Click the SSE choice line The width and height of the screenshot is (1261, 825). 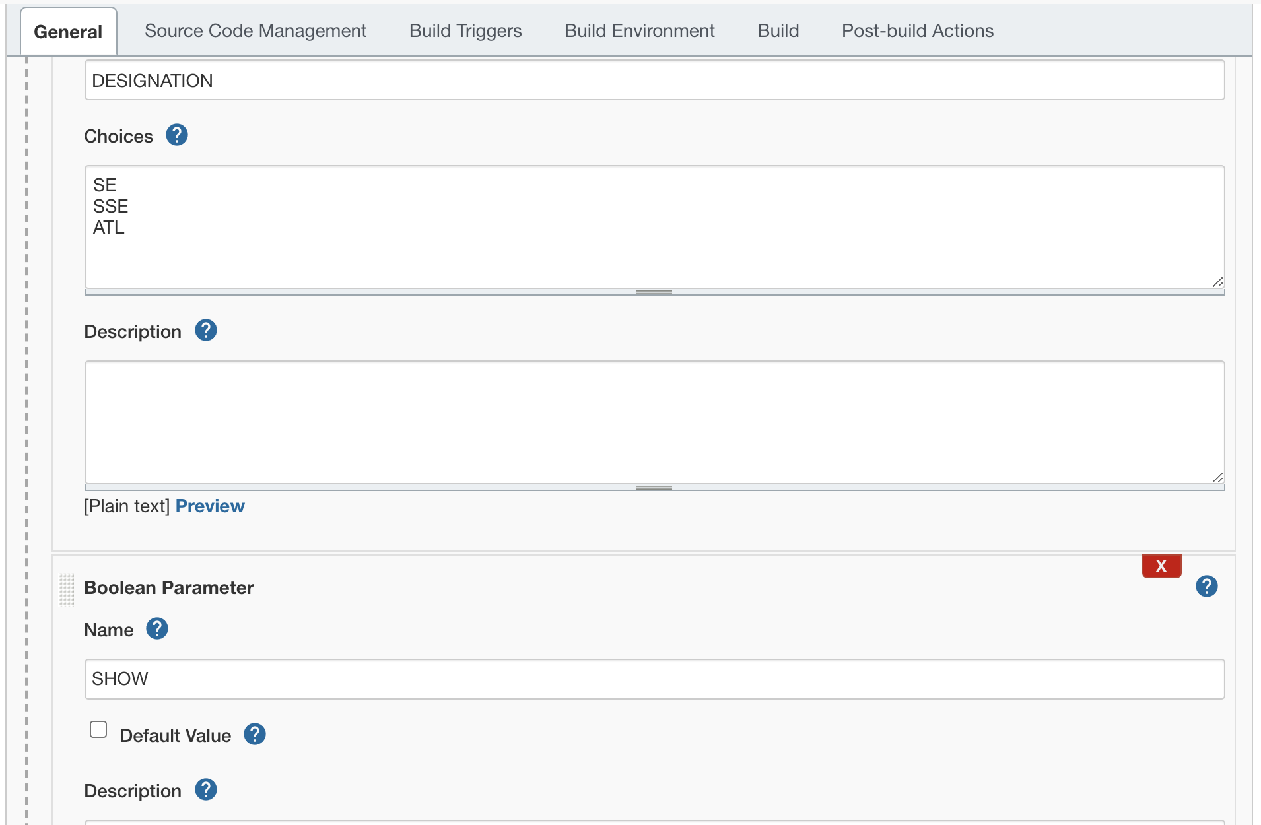pyautogui.click(x=111, y=207)
